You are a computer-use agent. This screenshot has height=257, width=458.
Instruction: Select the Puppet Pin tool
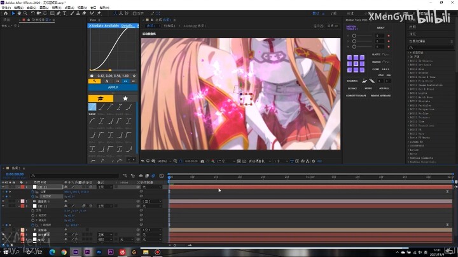tap(99, 13)
